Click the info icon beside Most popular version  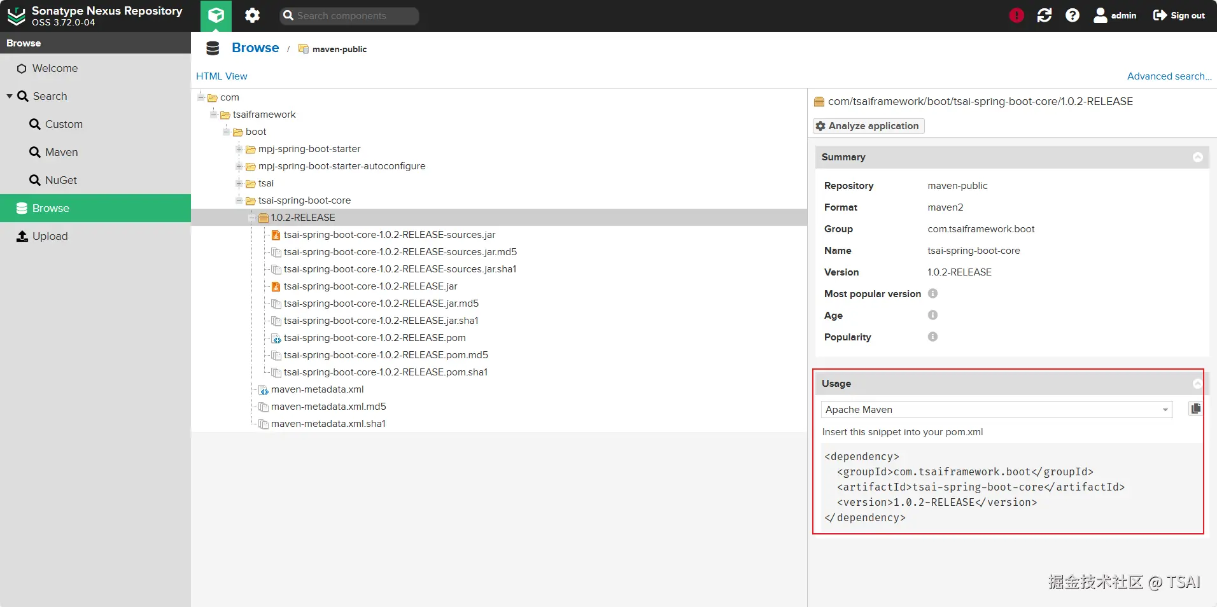pyautogui.click(x=932, y=293)
